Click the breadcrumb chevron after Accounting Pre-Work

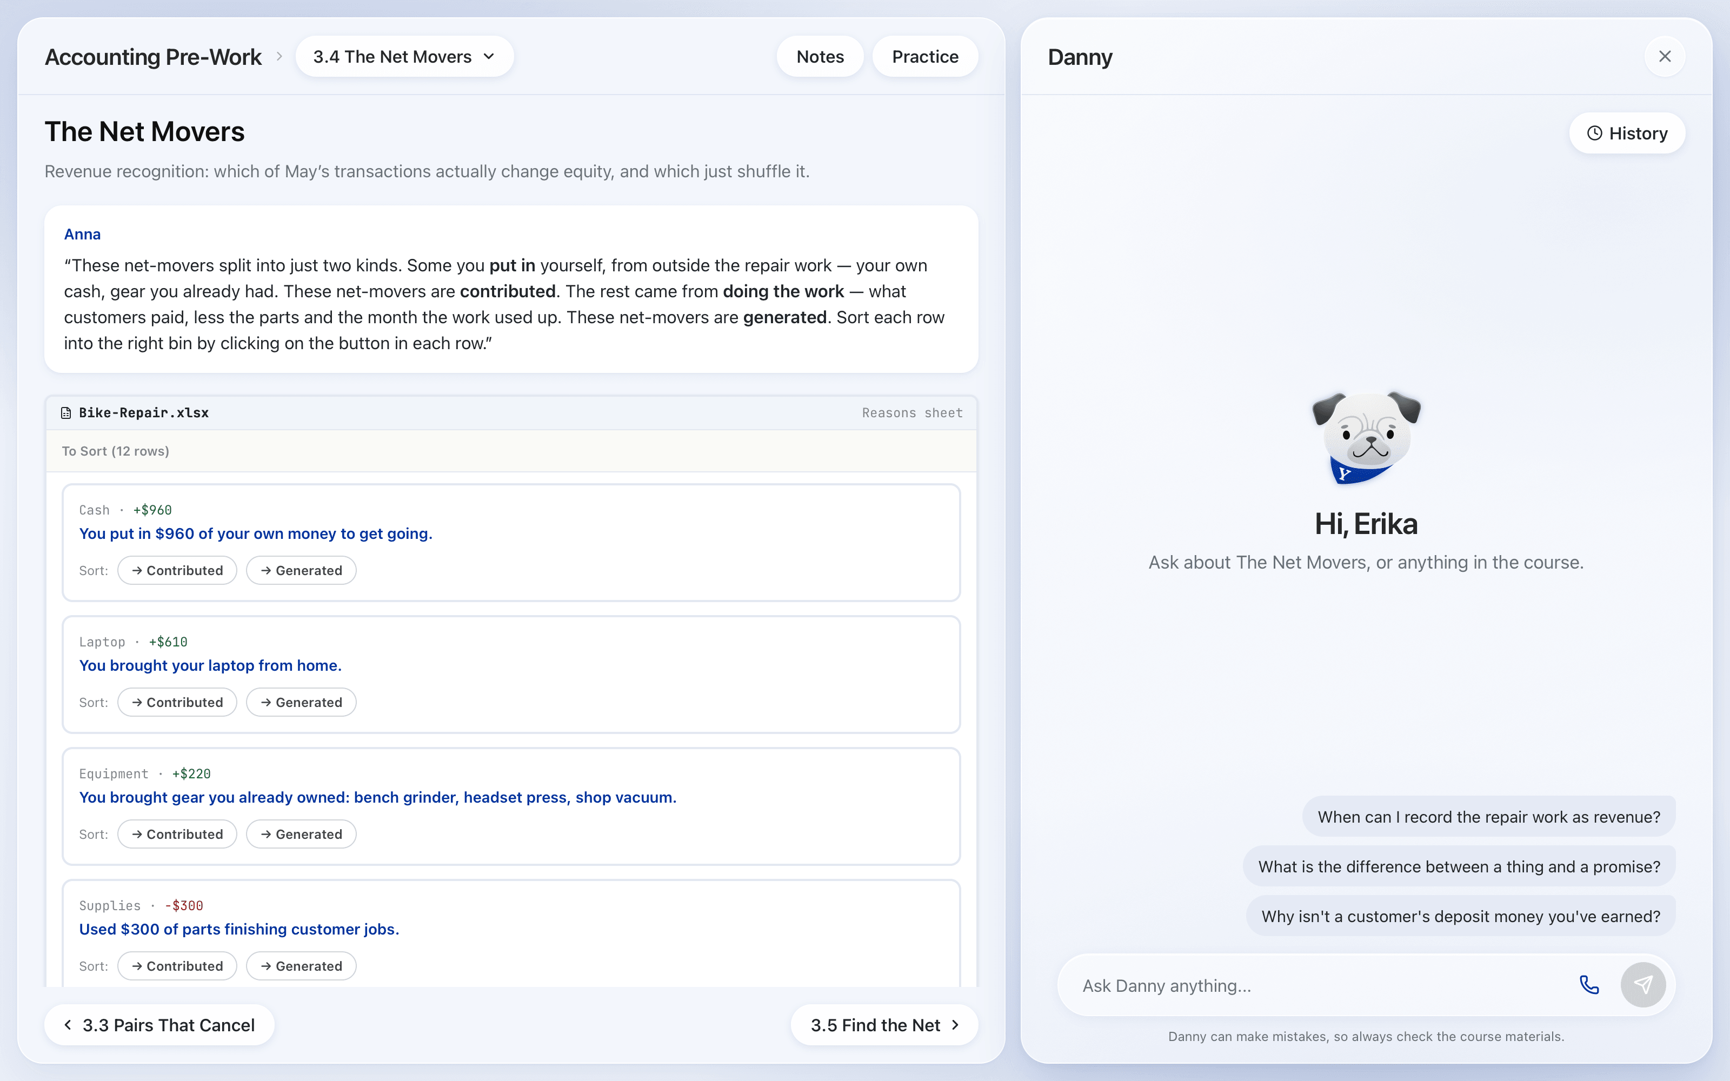[x=280, y=56]
